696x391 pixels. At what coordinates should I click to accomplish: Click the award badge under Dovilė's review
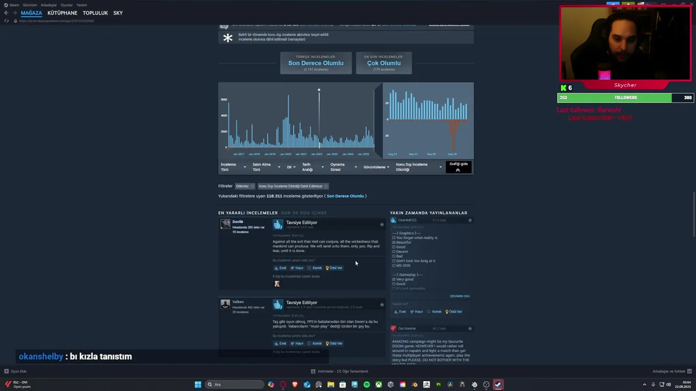(x=277, y=284)
